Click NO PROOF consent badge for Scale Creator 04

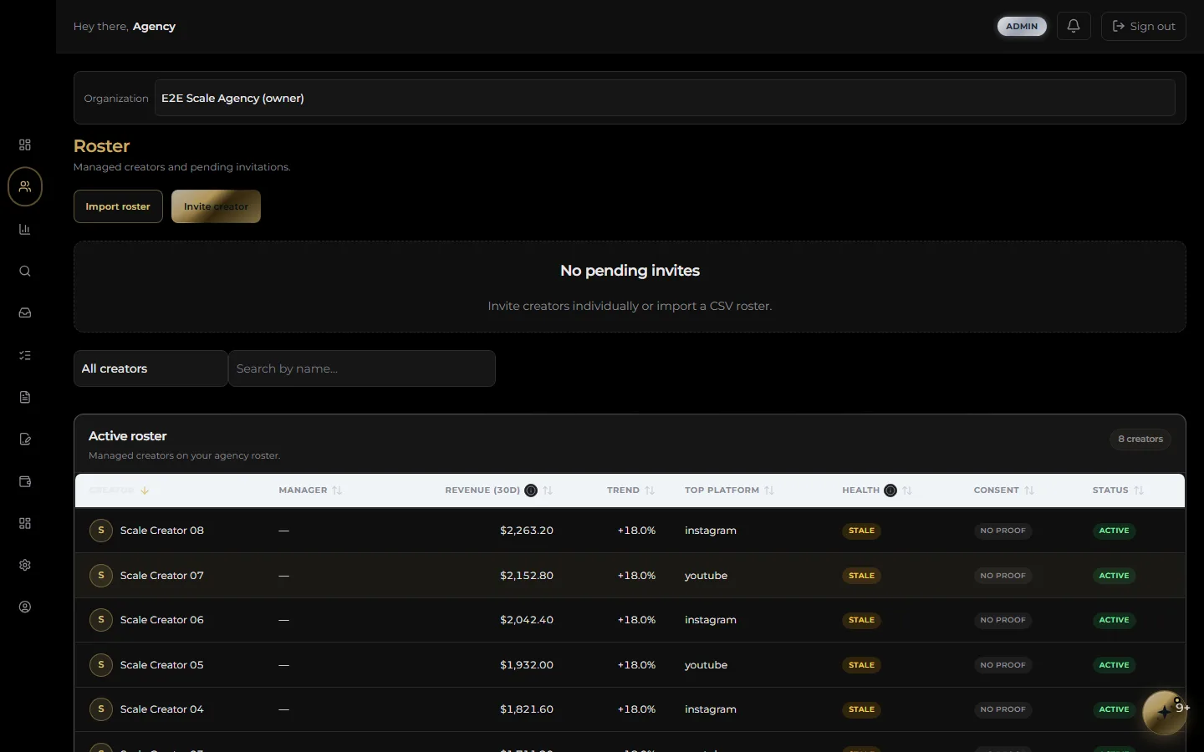tap(1002, 709)
